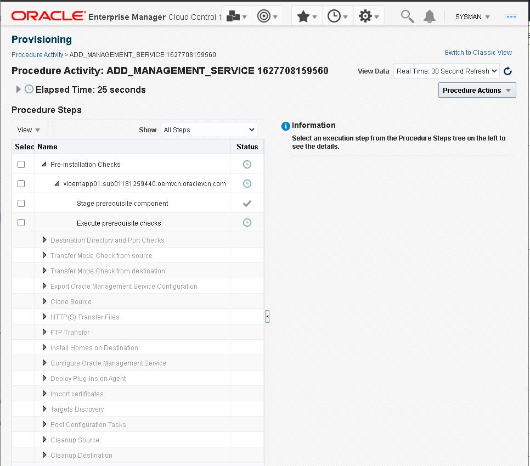Click the Targets bullseye icon
Screen dimensions: 530x466
coord(264,15)
